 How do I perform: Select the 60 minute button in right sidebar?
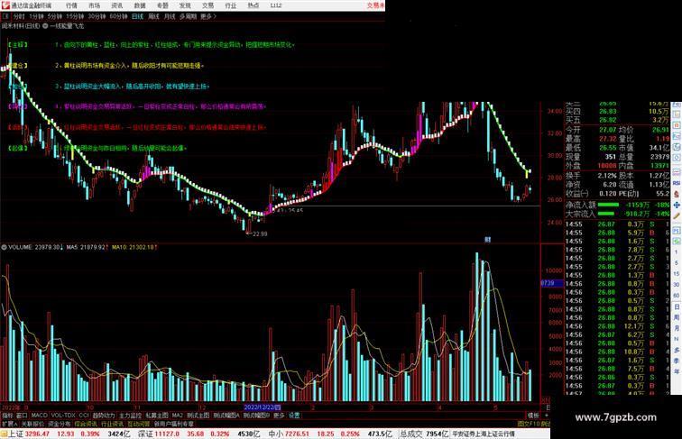677,296
